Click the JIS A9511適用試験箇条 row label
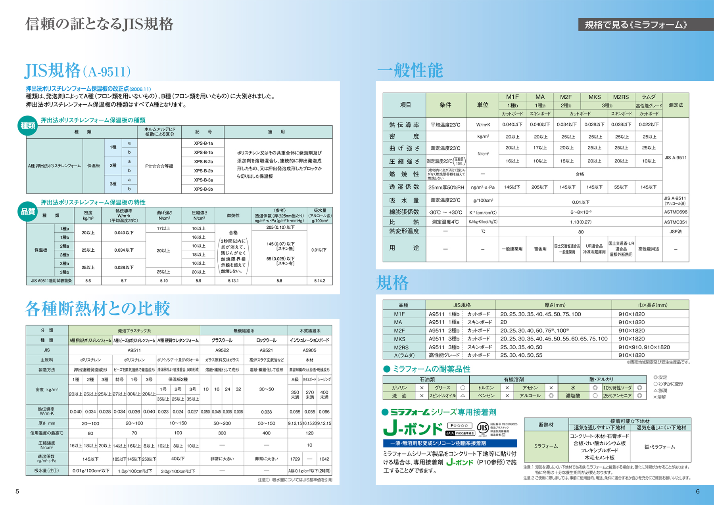The image size is (714, 505). 50,281
